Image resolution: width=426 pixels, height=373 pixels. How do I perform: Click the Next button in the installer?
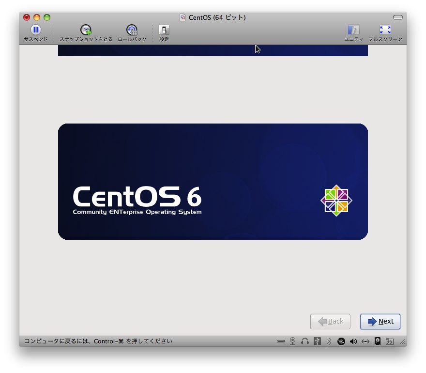(x=380, y=321)
